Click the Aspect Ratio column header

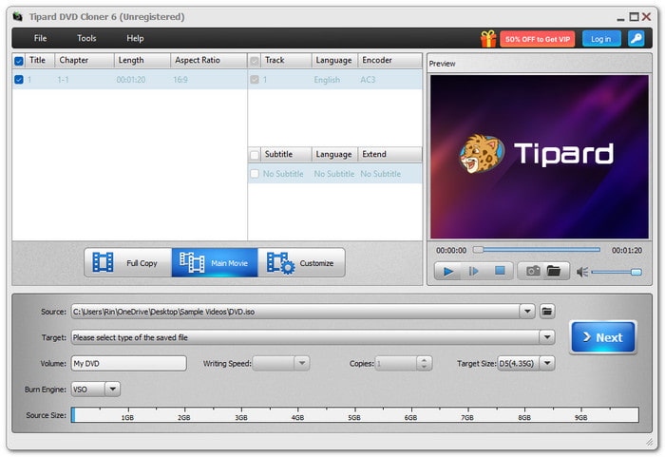point(208,60)
